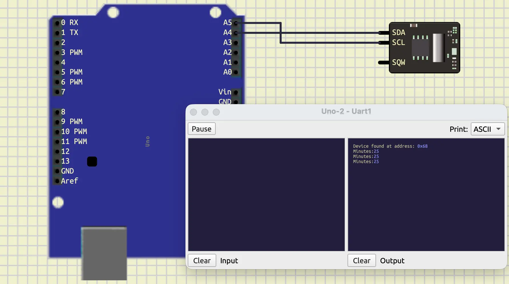Click the 'Device found at address: 0x68' output line
The height and width of the screenshot is (284, 509).
[390, 146]
